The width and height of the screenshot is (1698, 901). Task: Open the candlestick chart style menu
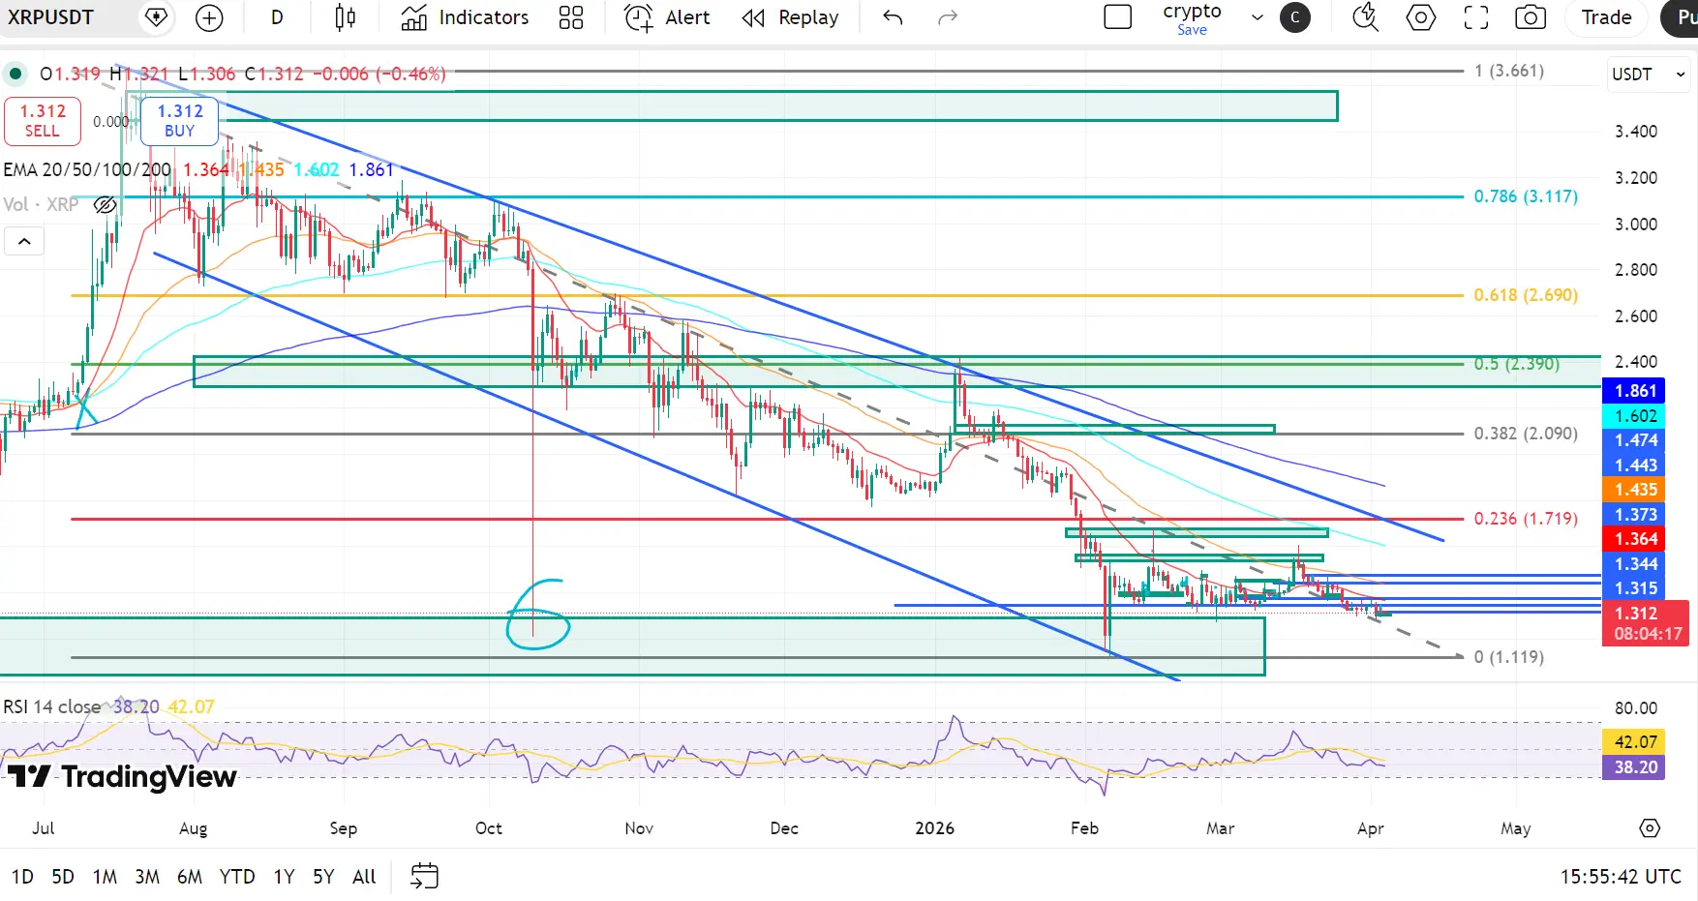[x=345, y=17]
